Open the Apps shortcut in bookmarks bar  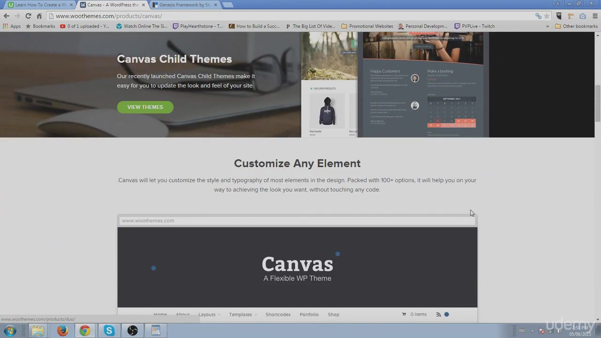12,26
